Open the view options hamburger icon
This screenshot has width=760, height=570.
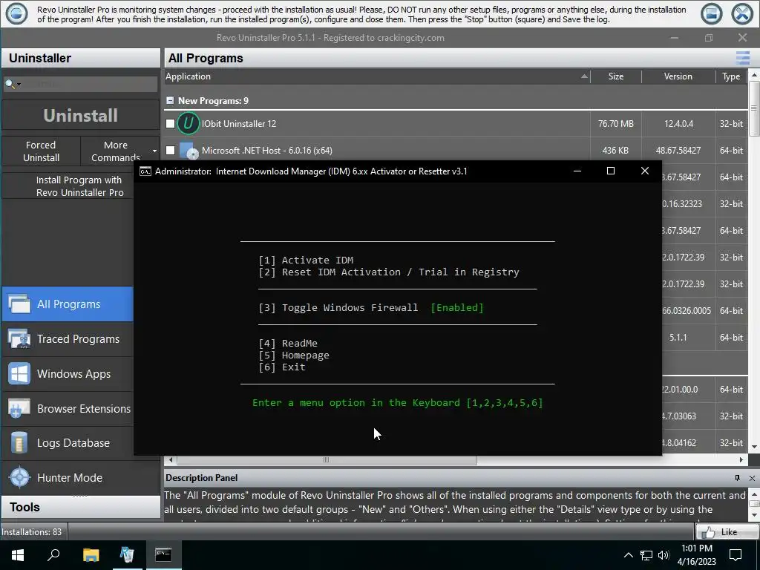[742, 58]
